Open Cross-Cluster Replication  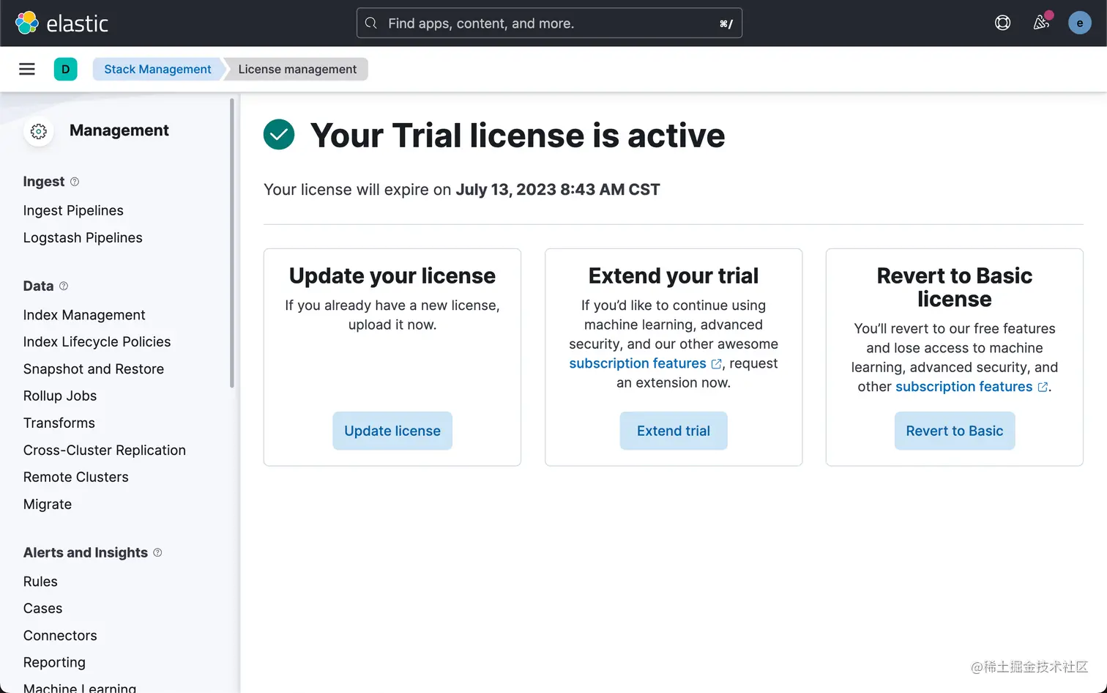pos(105,450)
